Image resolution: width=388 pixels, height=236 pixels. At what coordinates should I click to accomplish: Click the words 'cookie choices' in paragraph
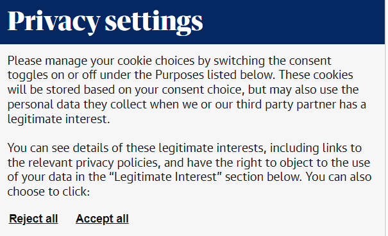156,61
